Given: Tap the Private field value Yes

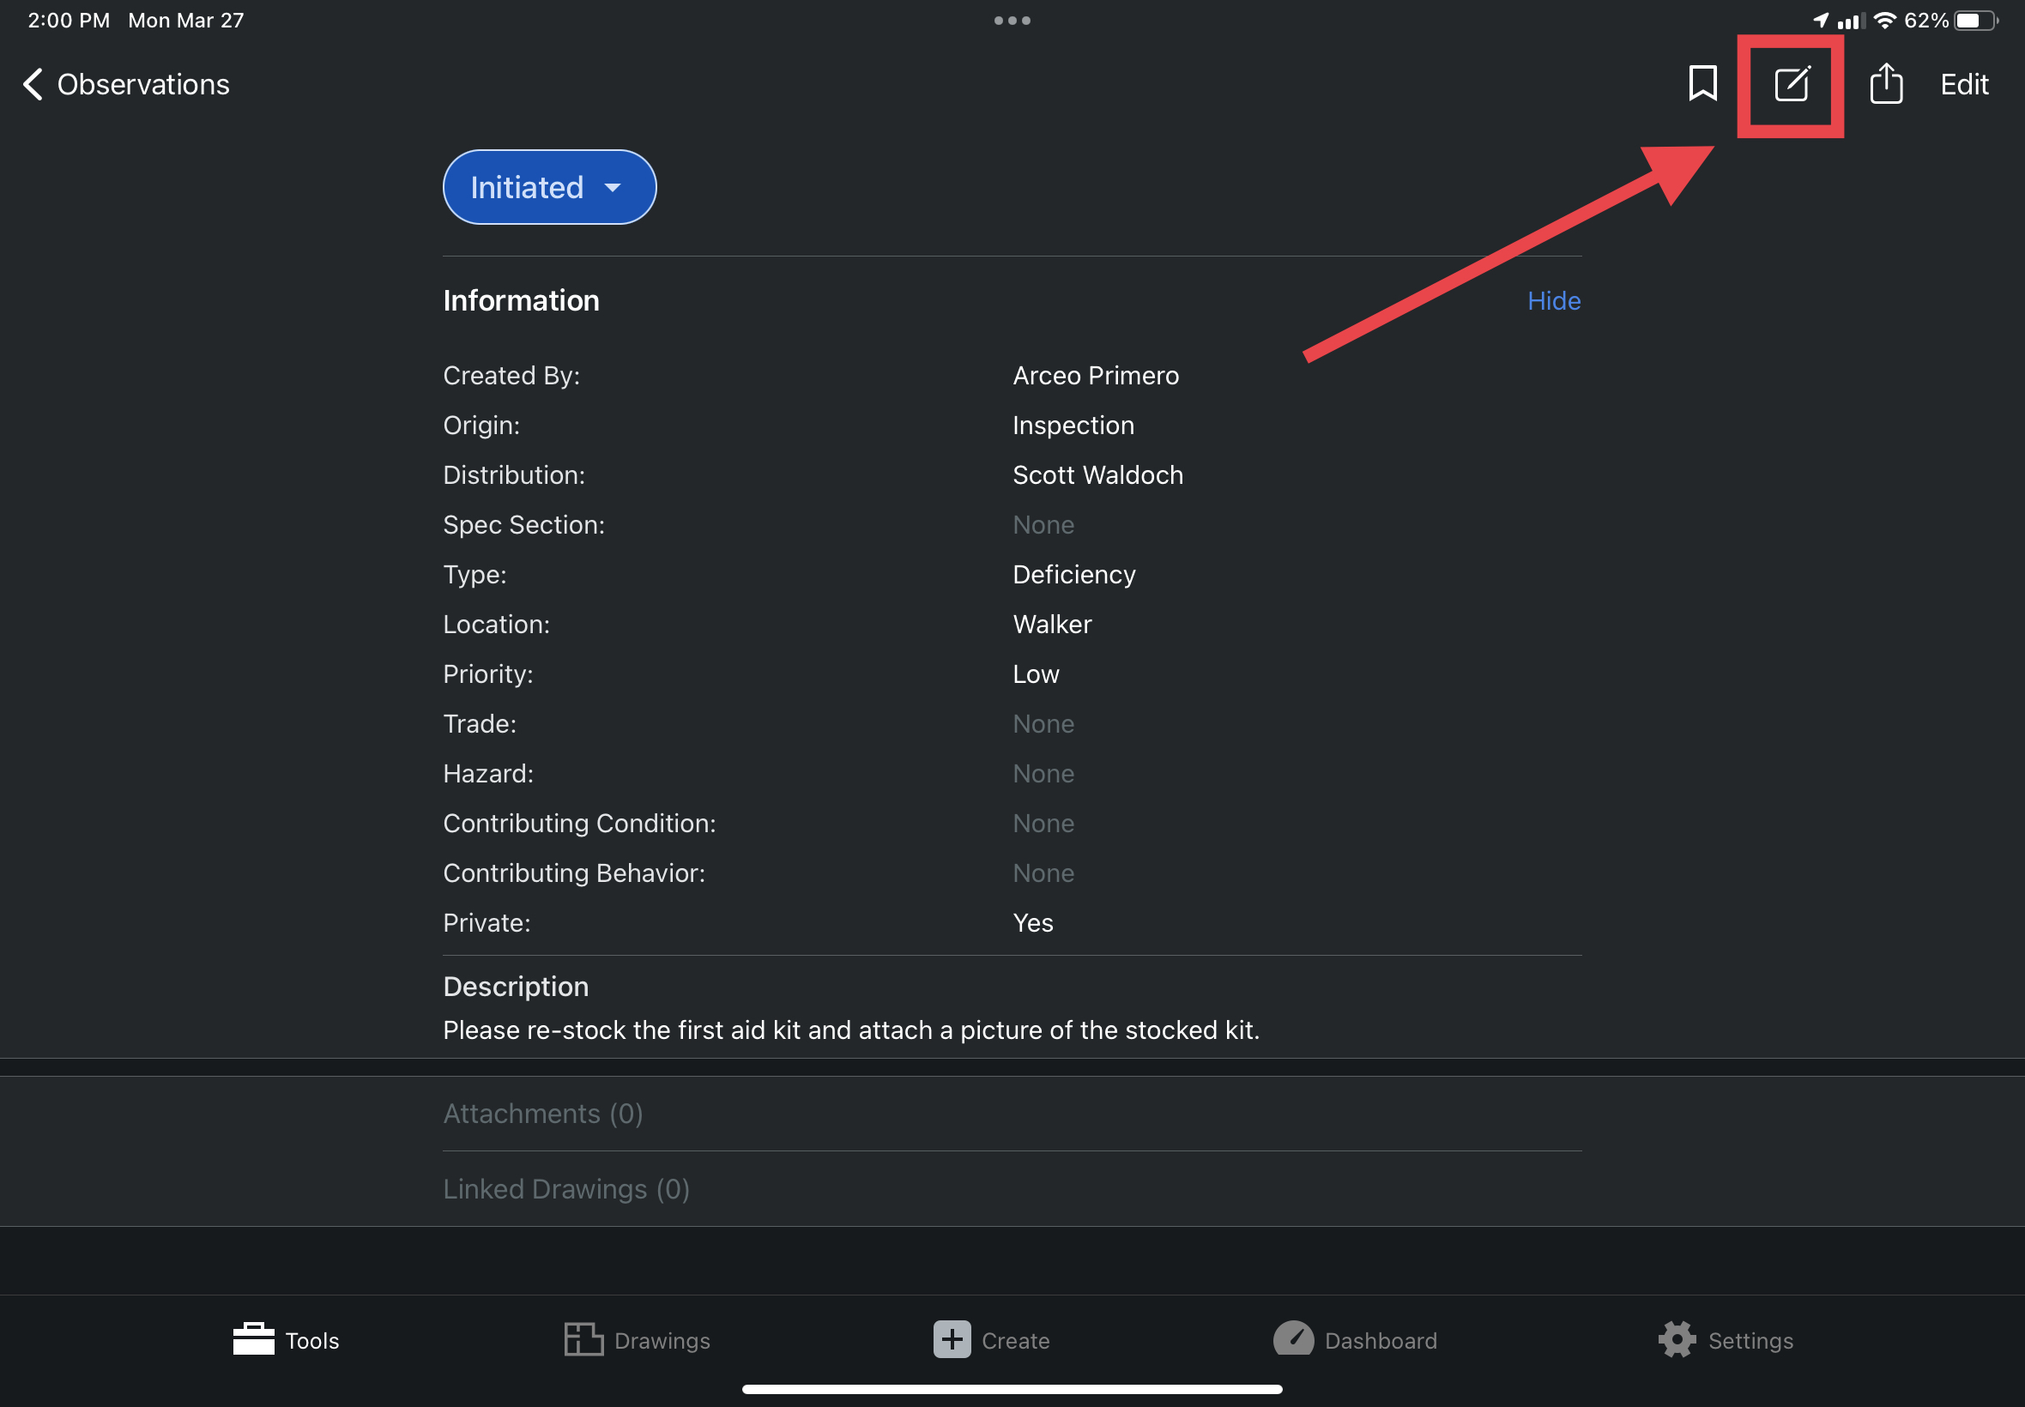Looking at the screenshot, I should (x=1032, y=922).
